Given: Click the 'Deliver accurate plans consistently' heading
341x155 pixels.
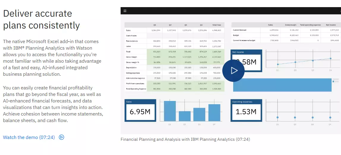Looking at the screenshot, I should pyautogui.click(x=42, y=19).
